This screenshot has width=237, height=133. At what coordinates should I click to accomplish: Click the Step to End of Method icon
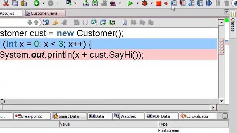point(200,3)
